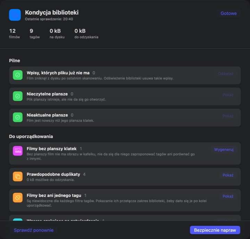
Task: Click description Film jest nowszy niż jego plansza klatek
Action: point(60,121)
